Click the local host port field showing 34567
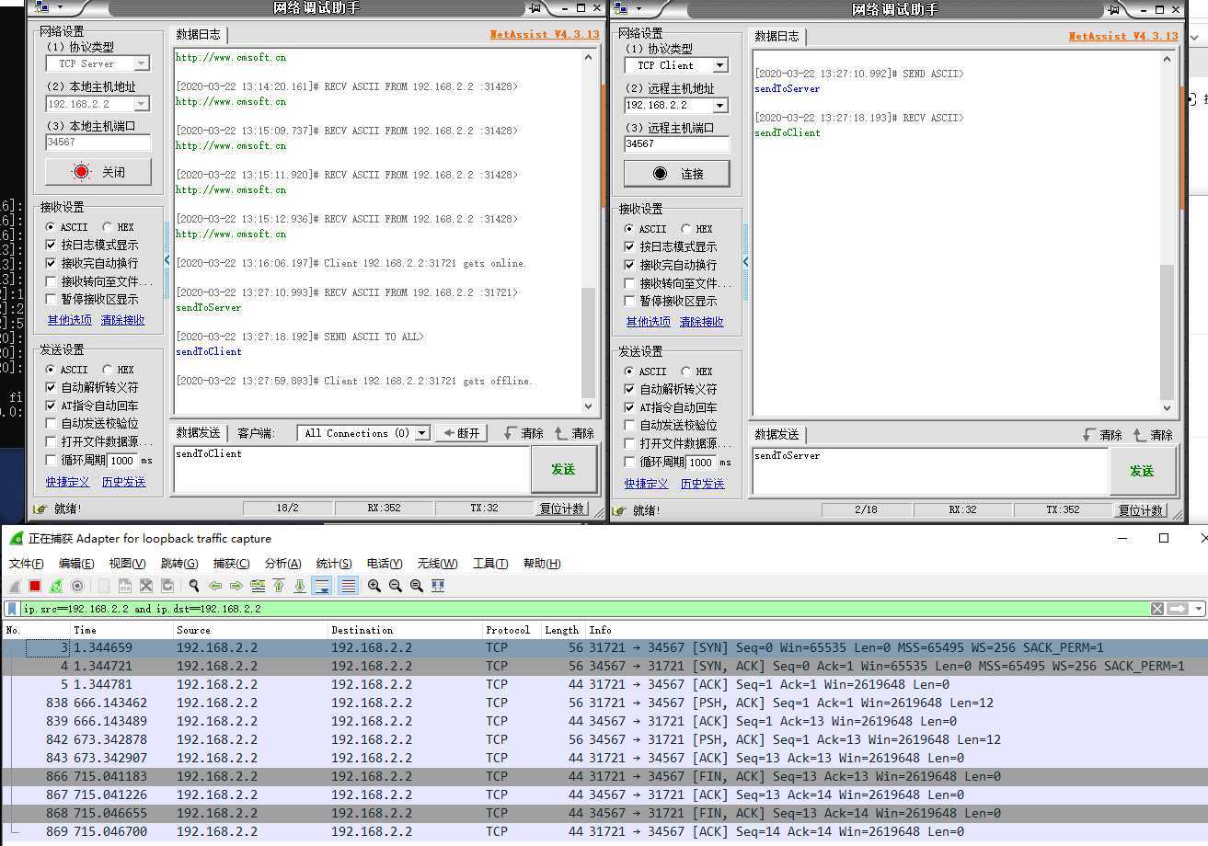1208x846 pixels. click(98, 143)
